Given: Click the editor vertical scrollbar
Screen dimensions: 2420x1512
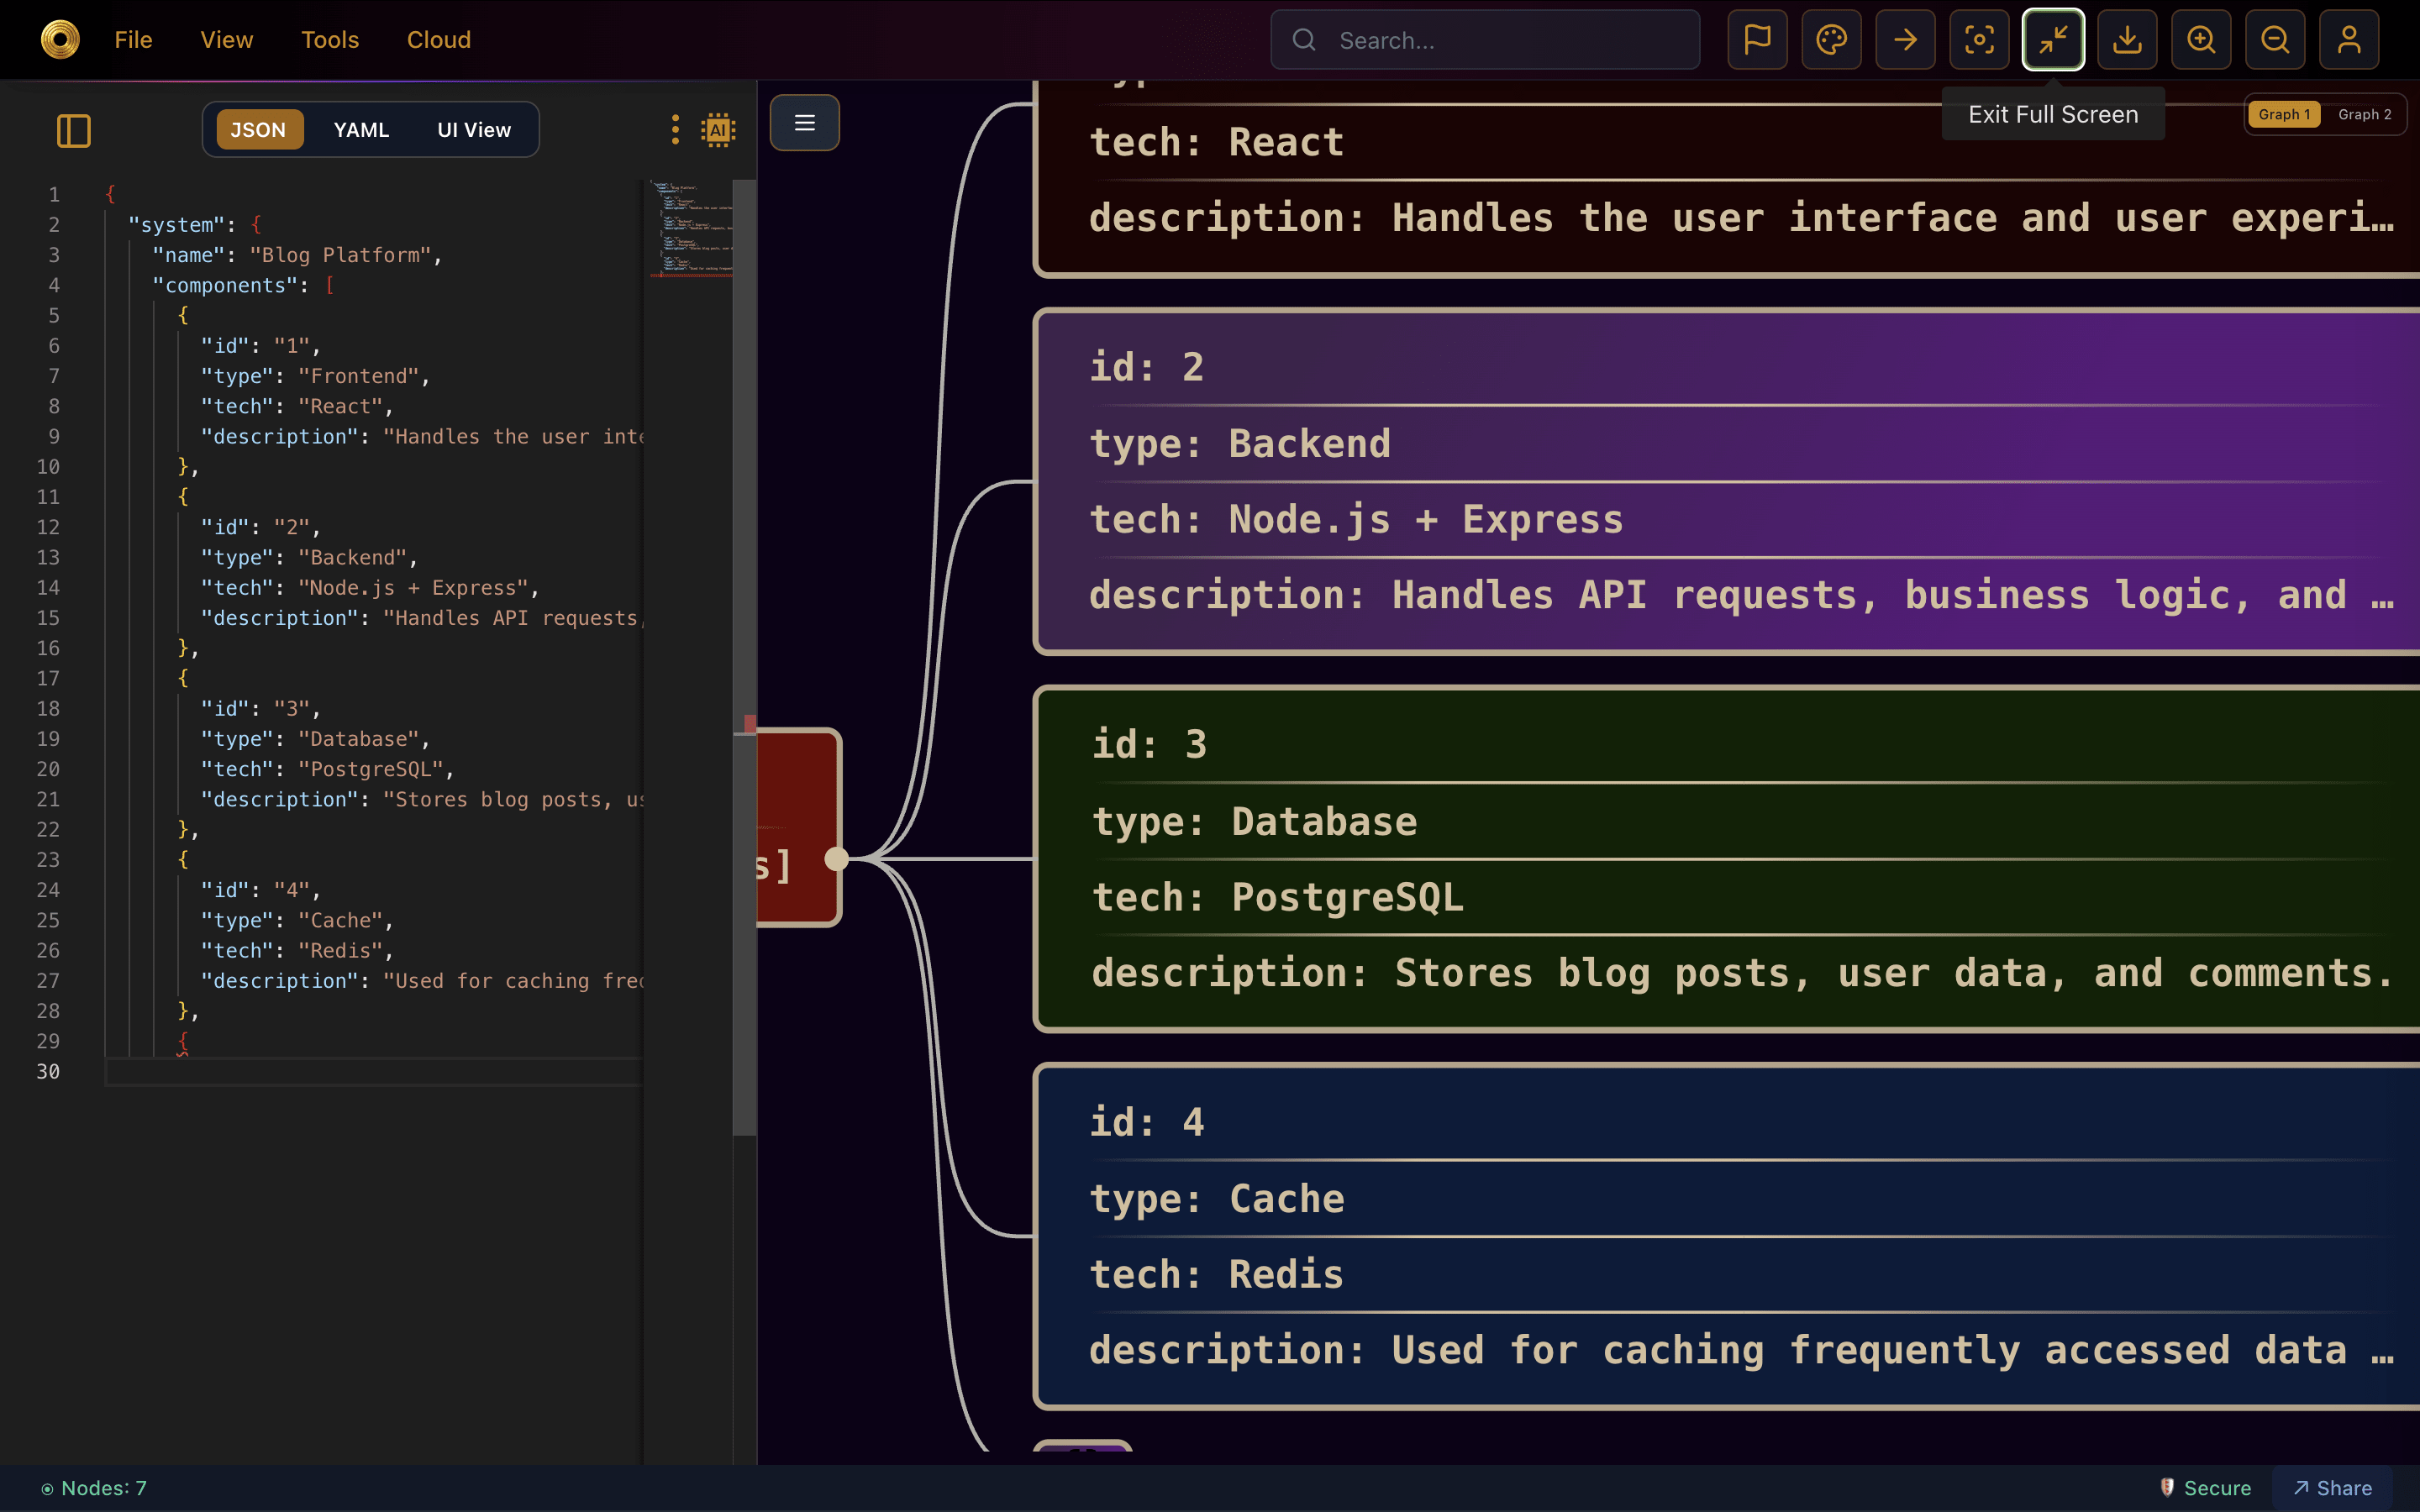Looking at the screenshot, I should coord(744,658).
